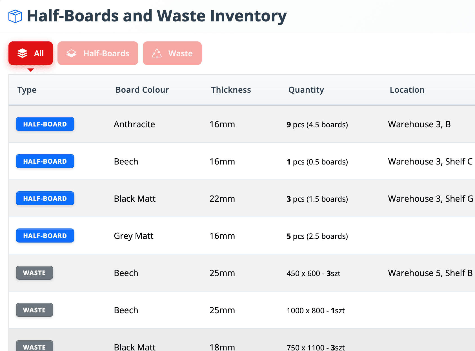Sort by the Thickness column header
The image size is (475, 351).
pyautogui.click(x=231, y=90)
